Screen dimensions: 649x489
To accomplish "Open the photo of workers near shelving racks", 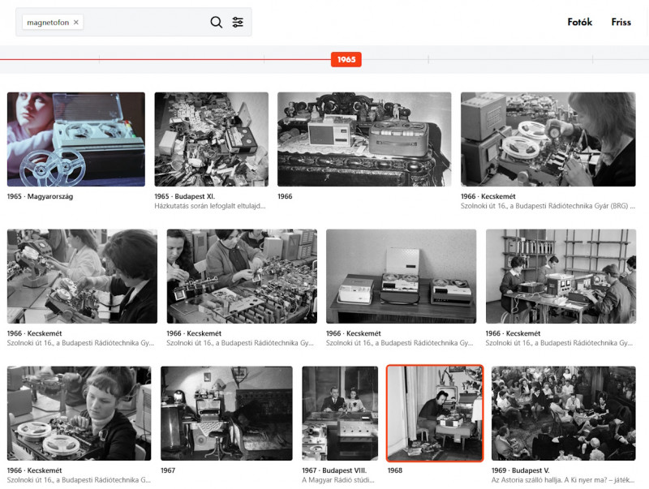I will pos(561,276).
